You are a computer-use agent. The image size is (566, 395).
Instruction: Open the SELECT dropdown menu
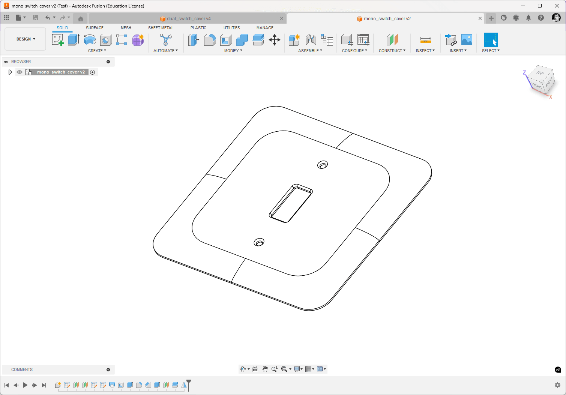(491, 51)
